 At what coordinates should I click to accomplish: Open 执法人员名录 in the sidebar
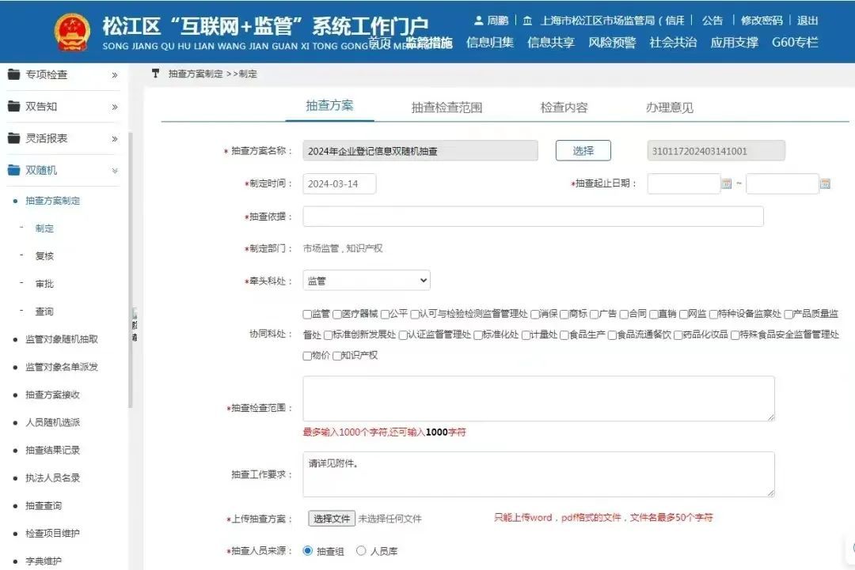pos(53,478)
